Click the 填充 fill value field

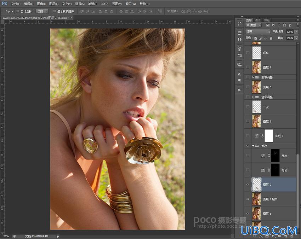[290, 38]
